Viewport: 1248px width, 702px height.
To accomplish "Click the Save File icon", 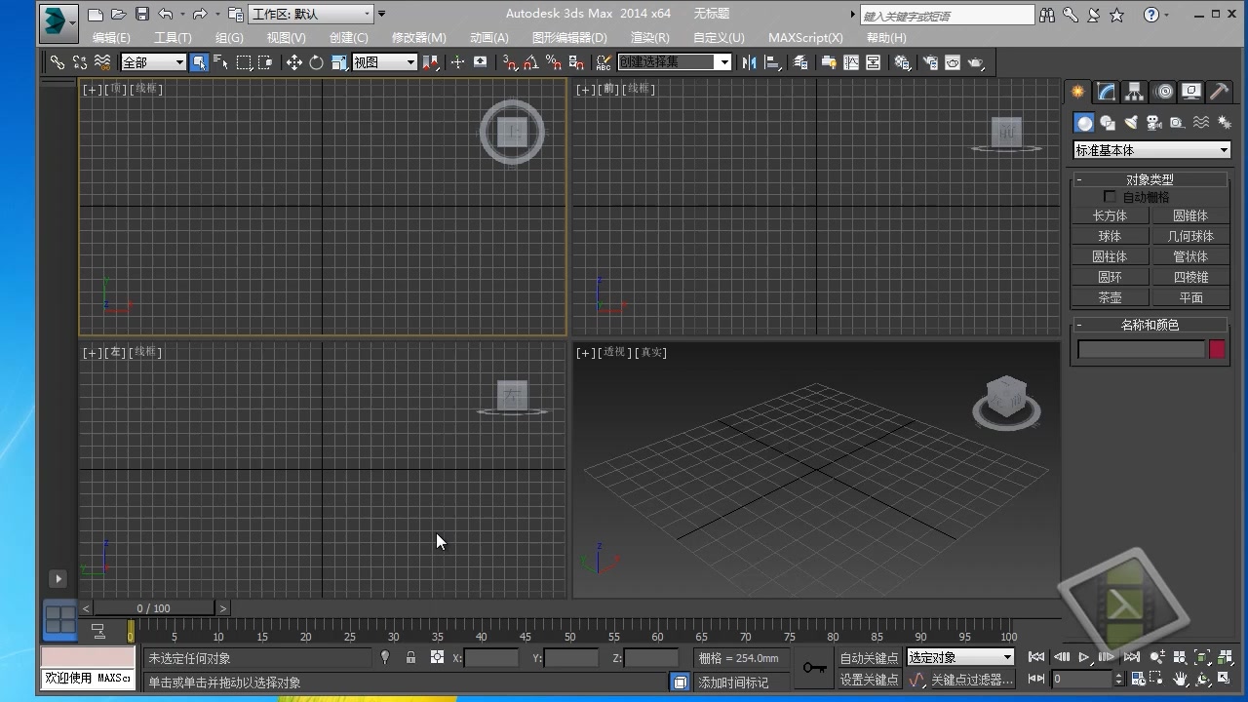I will [142, 14].
